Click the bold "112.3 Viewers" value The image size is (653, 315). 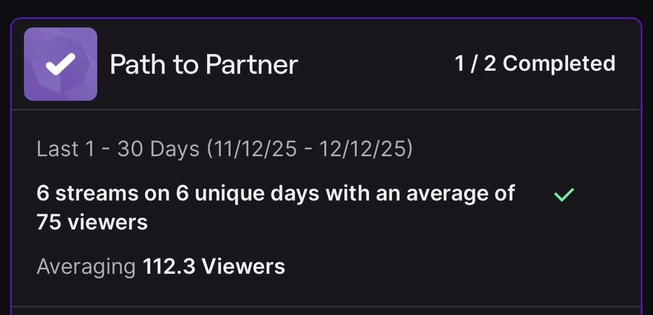click(x=214, y=267)
